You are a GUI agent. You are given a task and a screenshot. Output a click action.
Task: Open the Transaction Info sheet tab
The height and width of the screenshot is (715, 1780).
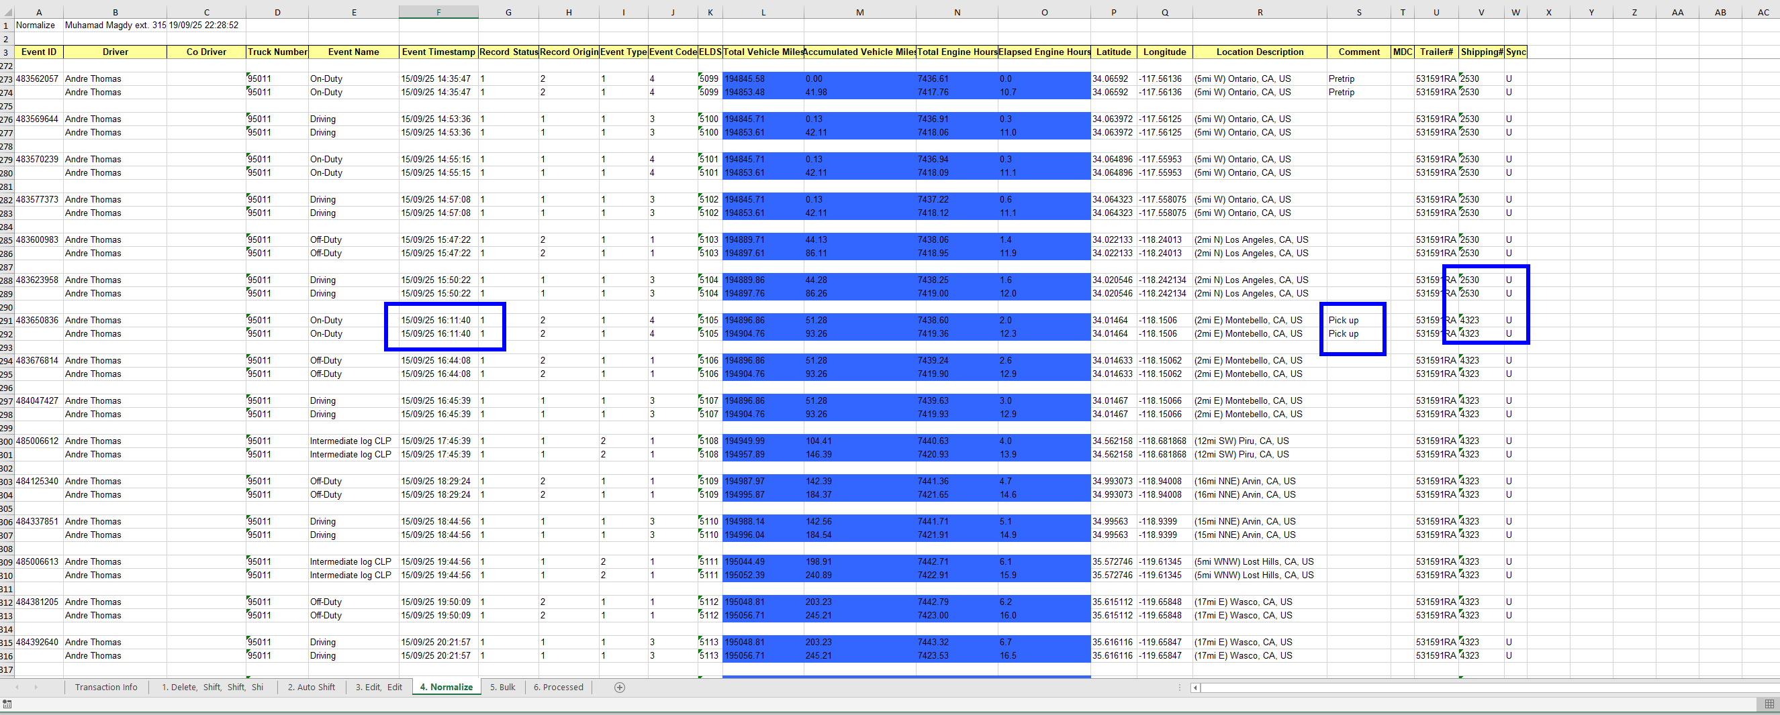106,687
